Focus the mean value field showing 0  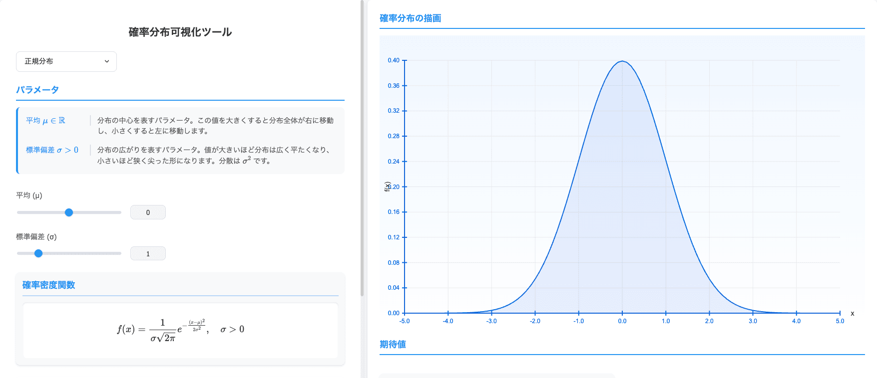(148, 212)
